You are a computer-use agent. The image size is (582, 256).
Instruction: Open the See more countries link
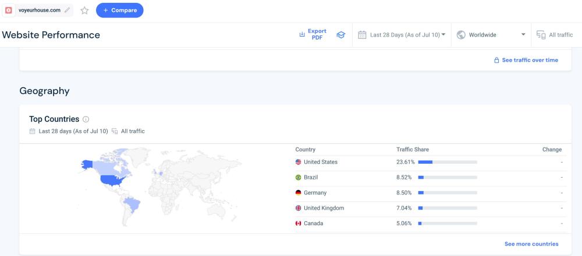pos(531,244)
